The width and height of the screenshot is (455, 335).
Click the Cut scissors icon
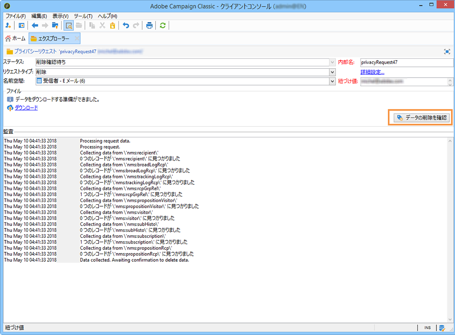(102, 26)
